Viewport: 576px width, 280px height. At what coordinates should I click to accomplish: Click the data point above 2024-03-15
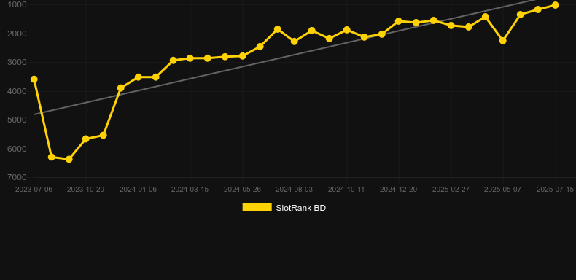point(190,58)
